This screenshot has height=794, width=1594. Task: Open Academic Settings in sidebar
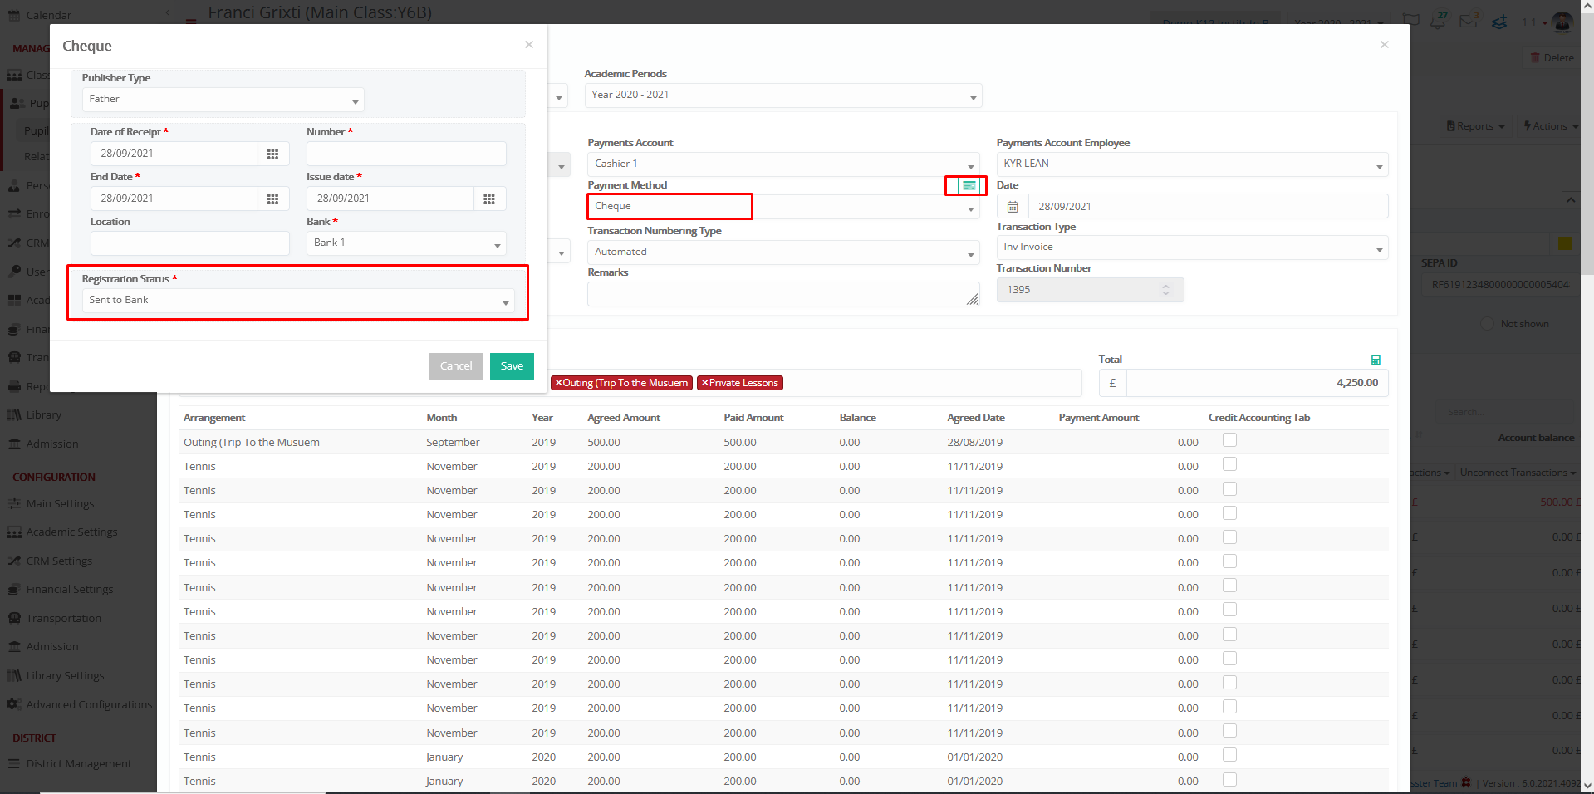click(x=71, y=532)
